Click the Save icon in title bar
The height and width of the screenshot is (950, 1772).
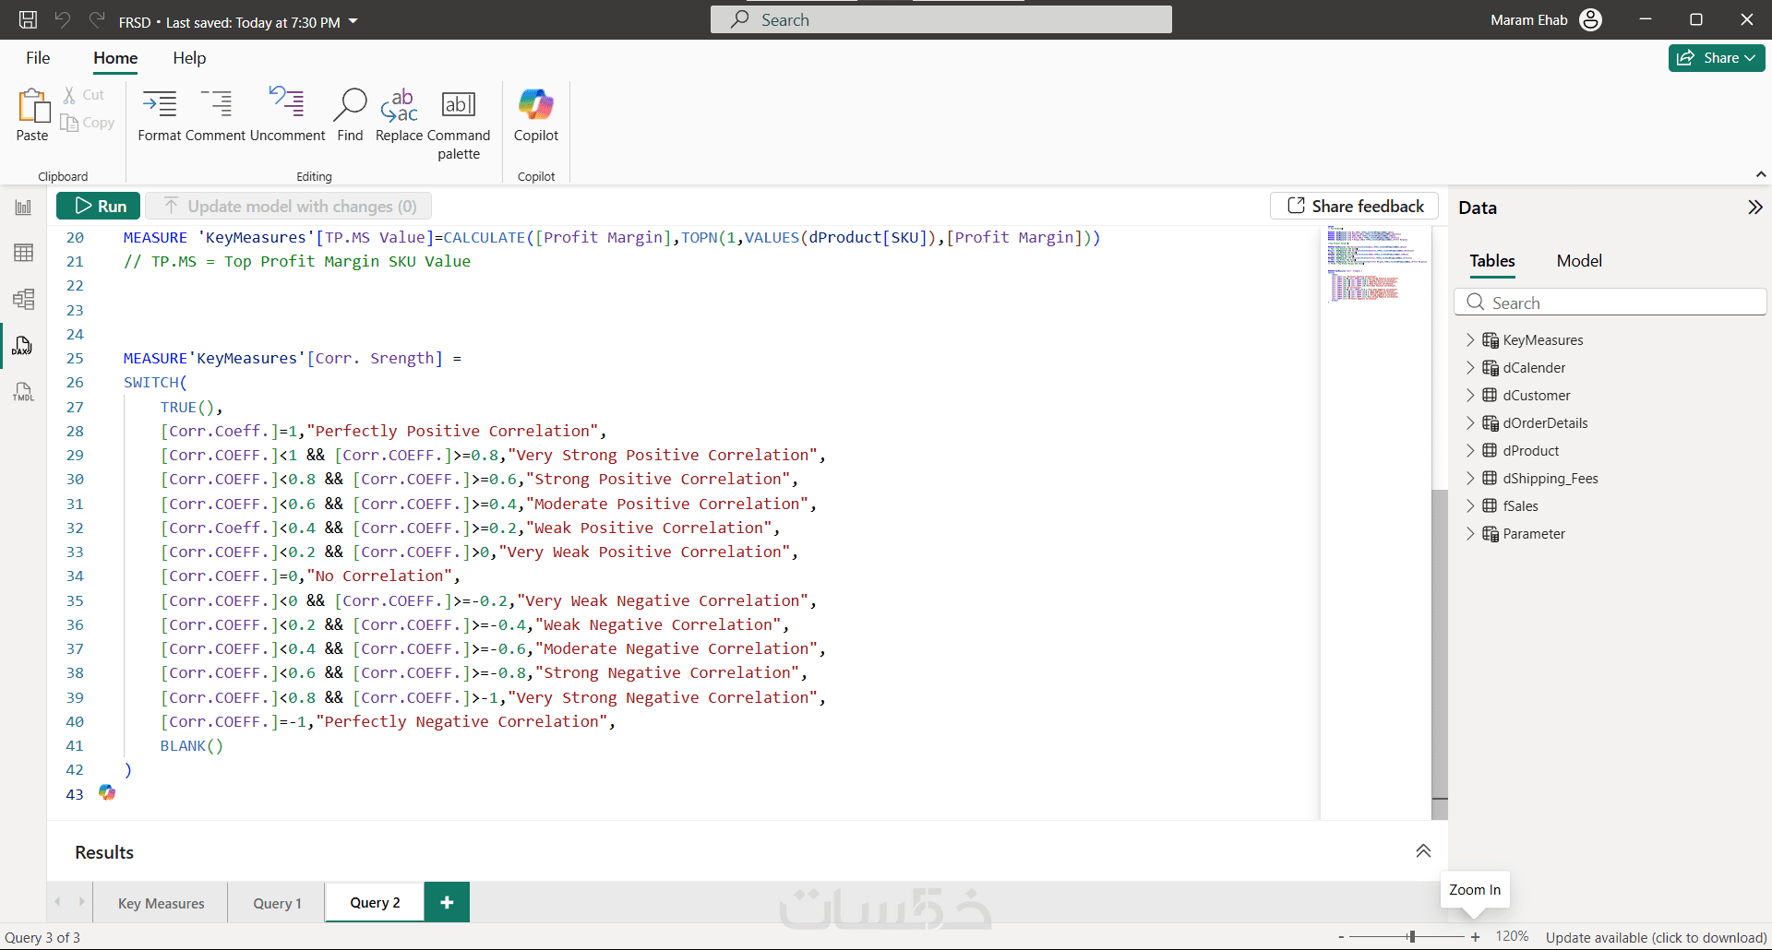click(x=28, y=19)
